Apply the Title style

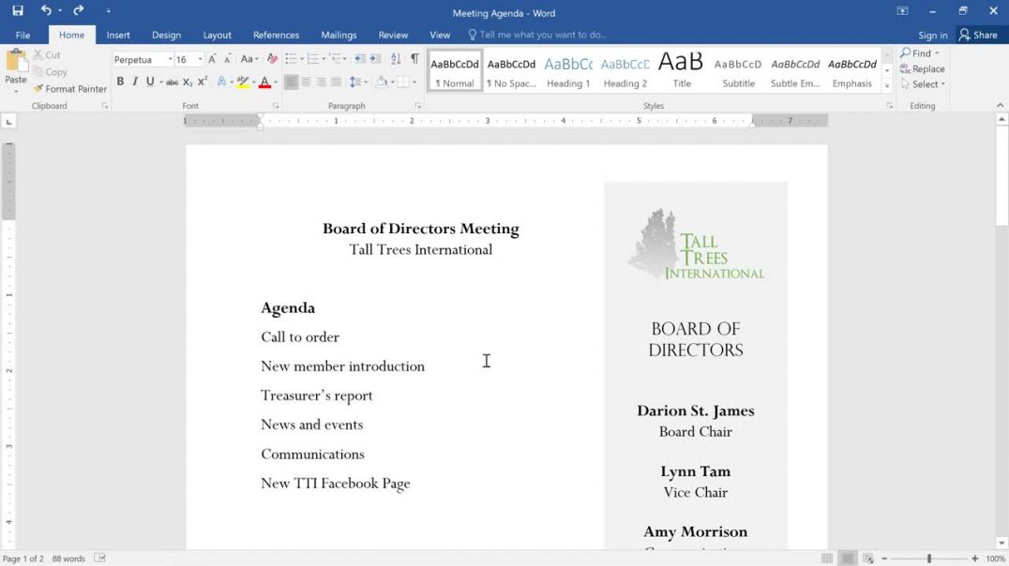[682, 71]
